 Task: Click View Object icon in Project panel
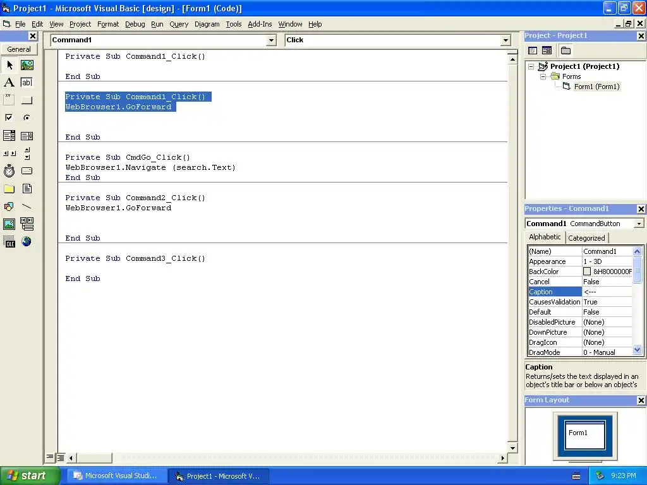pyautogui.click(x=547, y=51)
